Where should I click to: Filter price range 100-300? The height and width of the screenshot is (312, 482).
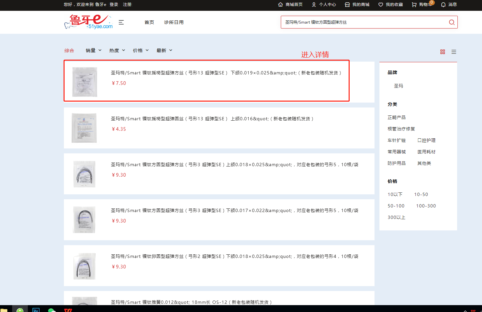pos(426,206)
